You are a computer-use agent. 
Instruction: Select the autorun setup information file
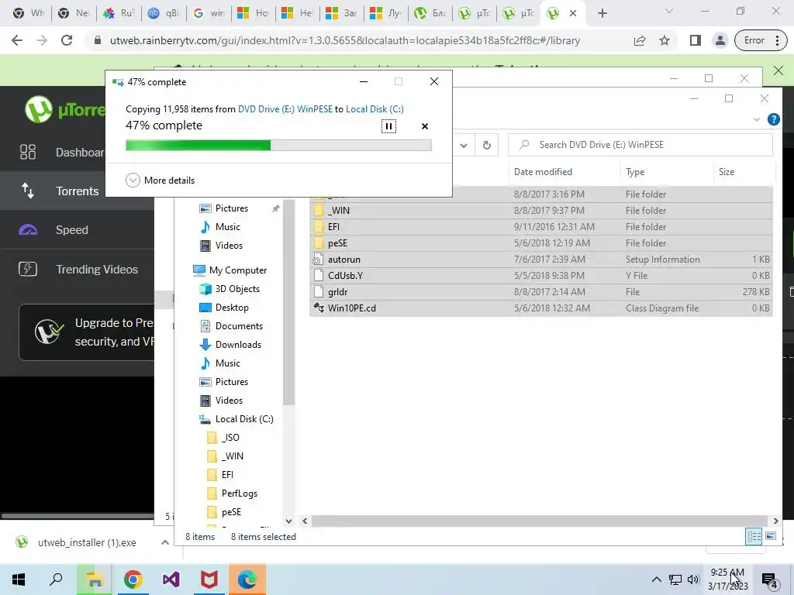[x=540, y=259]
